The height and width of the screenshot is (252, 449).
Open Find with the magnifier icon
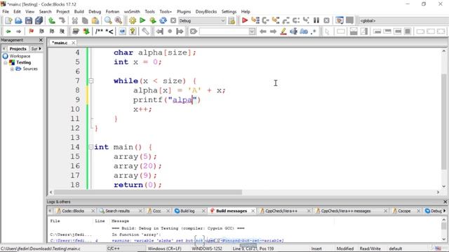[x=108, y=20]
